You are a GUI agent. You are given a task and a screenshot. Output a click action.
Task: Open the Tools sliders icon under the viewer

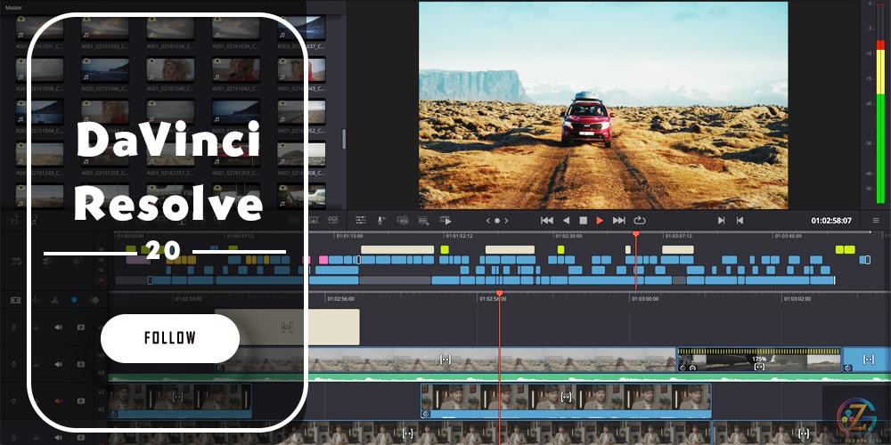pyautogui.click(x=361, y=220)
